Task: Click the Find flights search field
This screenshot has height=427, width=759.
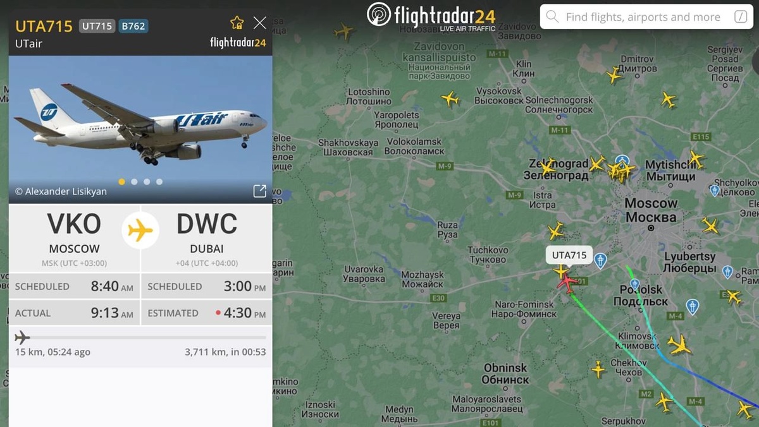Action: tap(647, 17)
